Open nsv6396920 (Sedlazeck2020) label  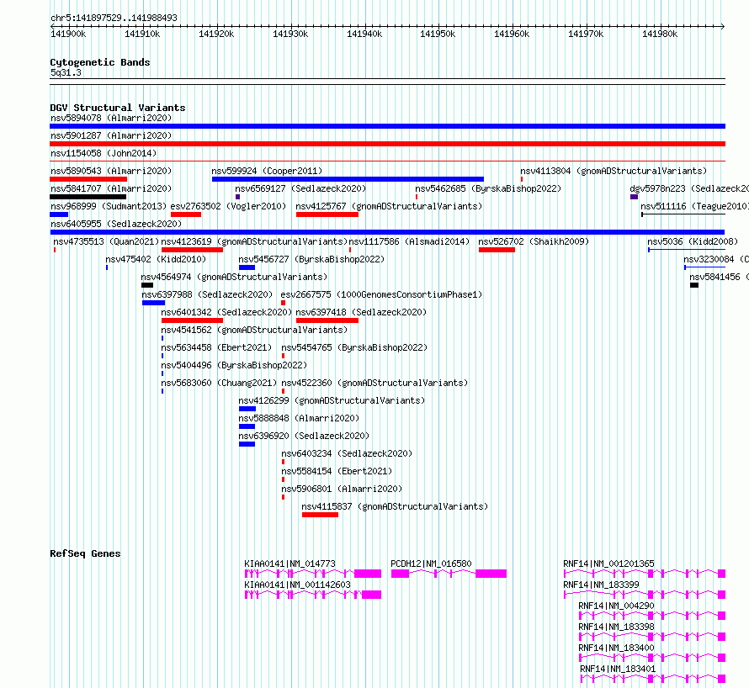click(304, 436)
